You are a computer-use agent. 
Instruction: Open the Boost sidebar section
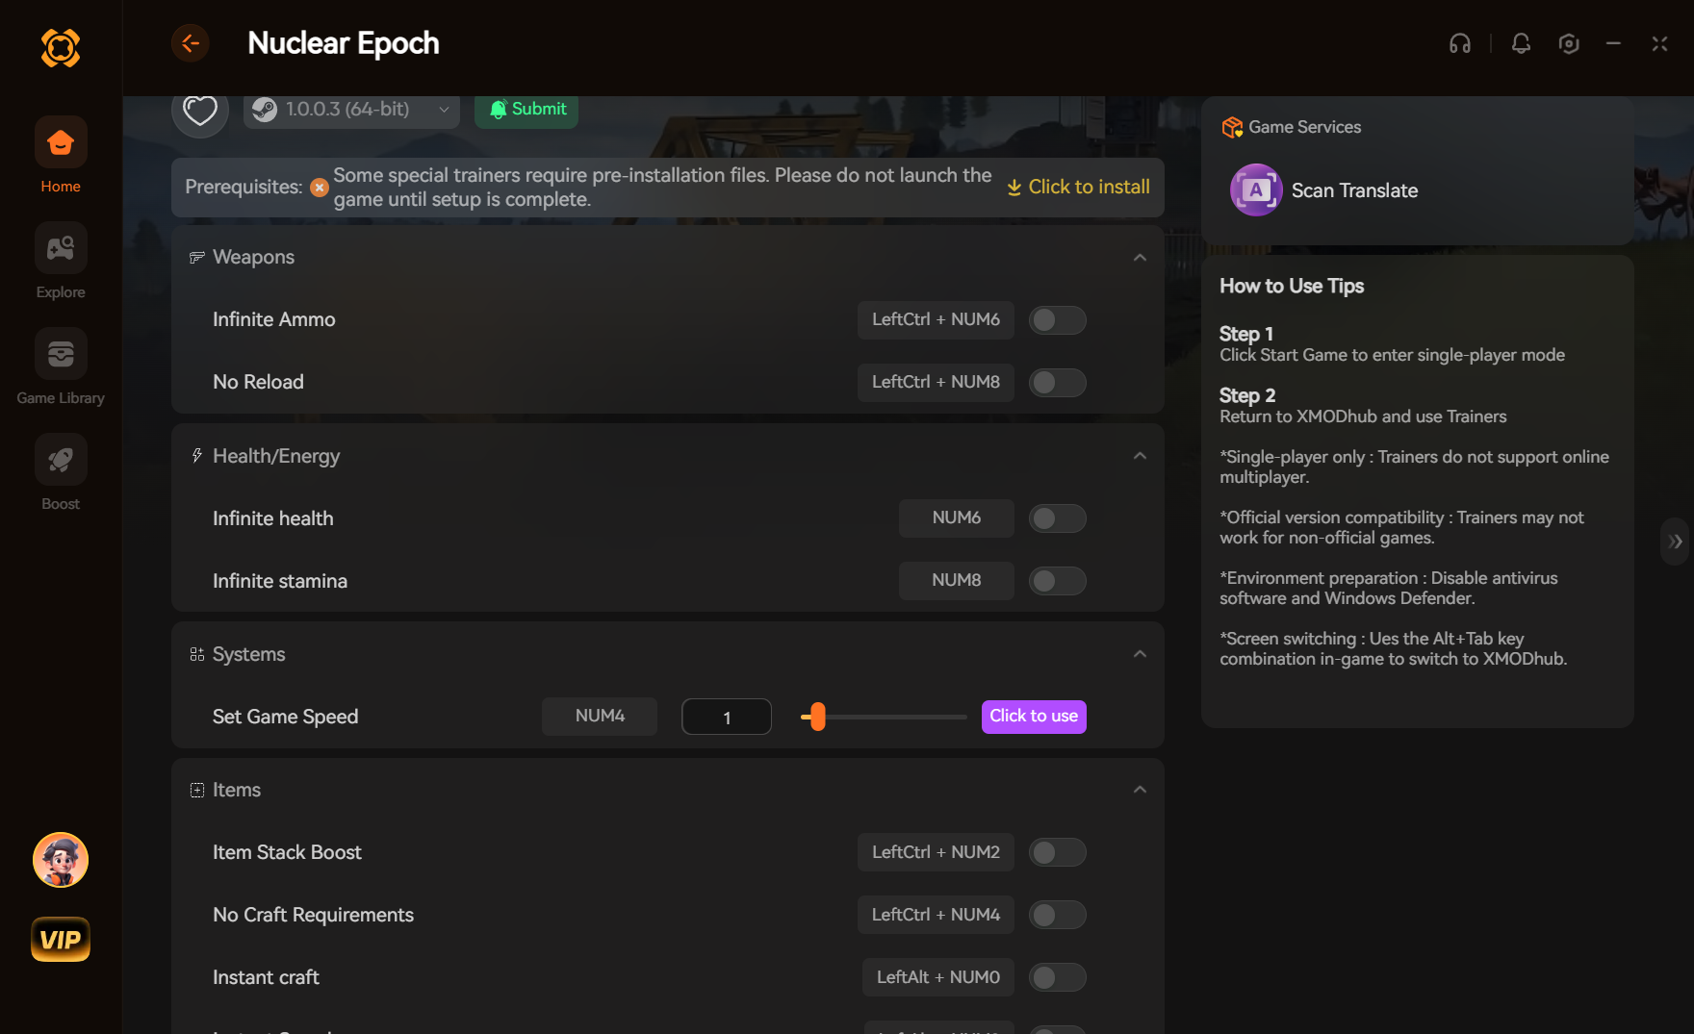tap(61, 473)
